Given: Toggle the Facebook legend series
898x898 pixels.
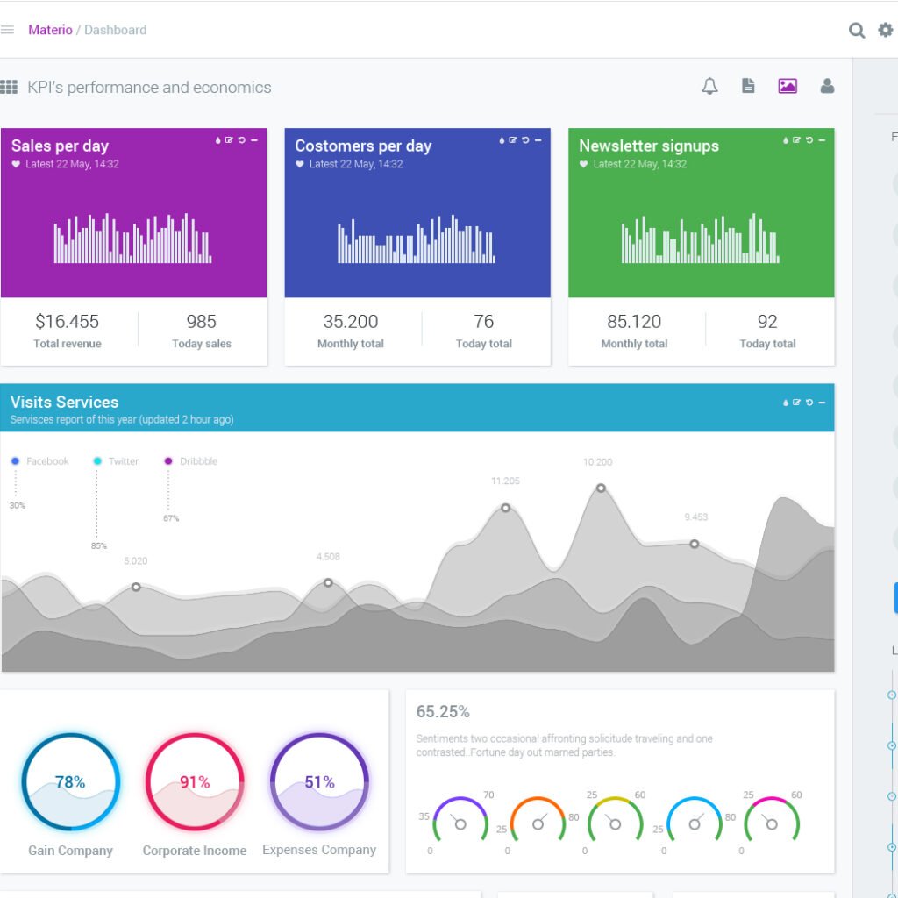Looking at the screenshot, I should (x=39, y=461).
